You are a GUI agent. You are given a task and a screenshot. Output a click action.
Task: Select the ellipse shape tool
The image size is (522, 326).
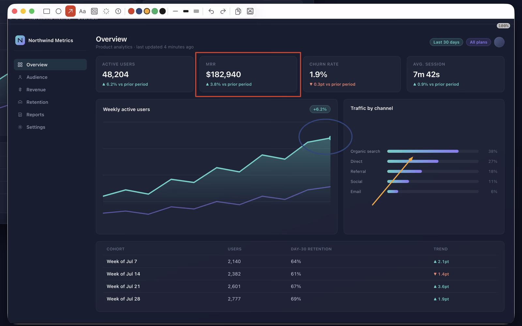point(58,11)
